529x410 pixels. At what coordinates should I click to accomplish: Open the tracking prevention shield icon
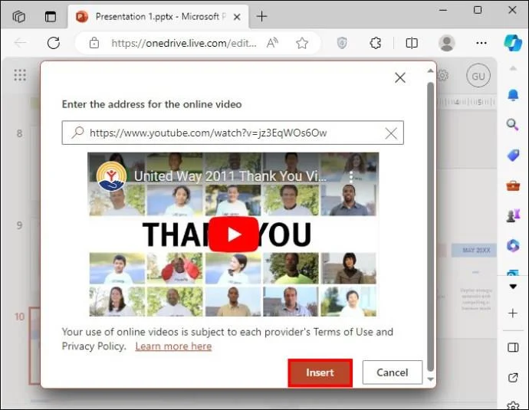(342, 43)
